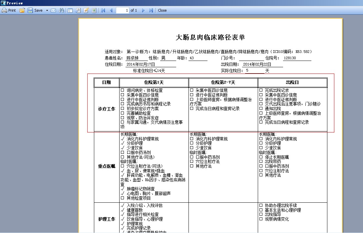Screen dimensions: 363x233
Task: Go to the next page
Action: coord(143,10)
